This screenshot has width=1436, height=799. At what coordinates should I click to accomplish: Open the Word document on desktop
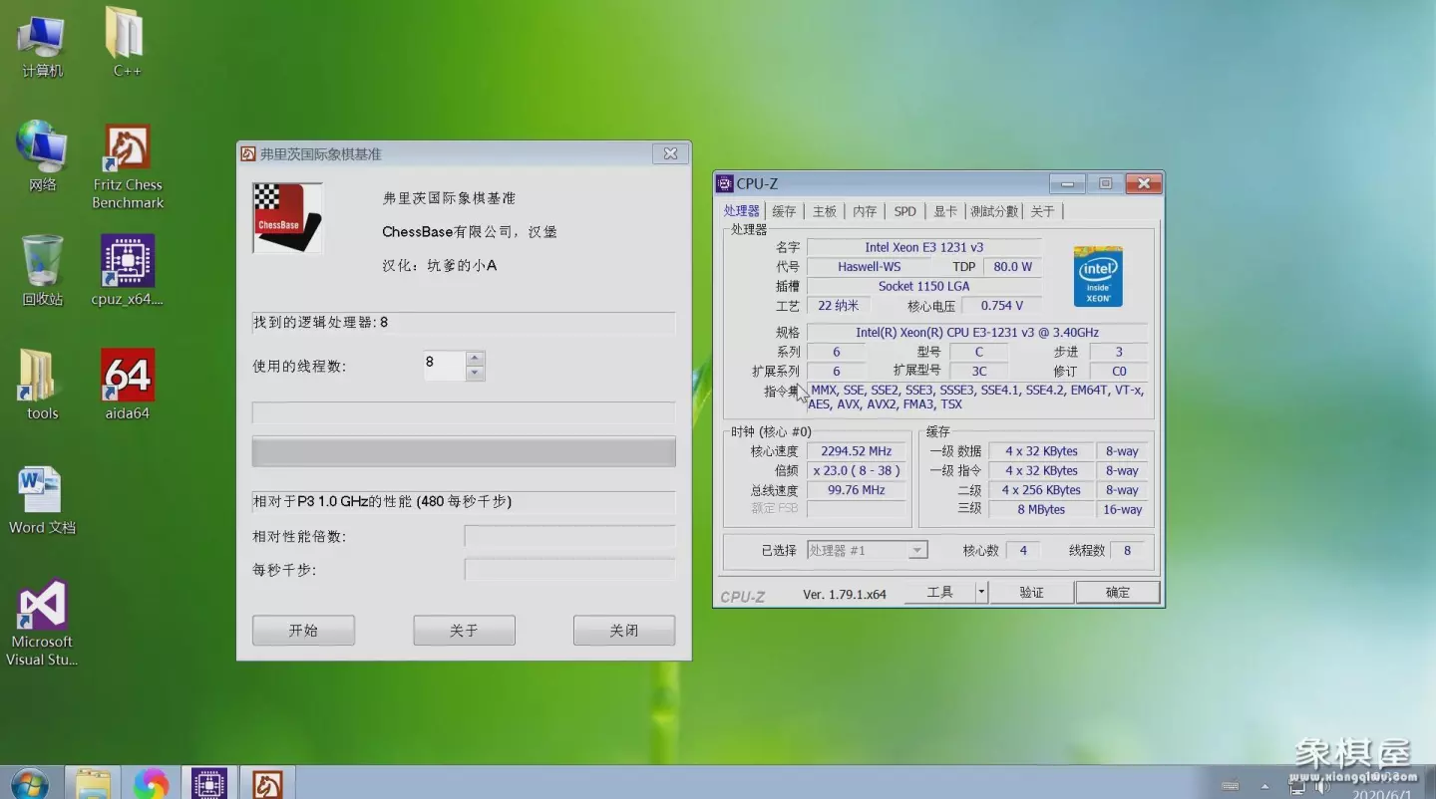(x=42, y=490)
